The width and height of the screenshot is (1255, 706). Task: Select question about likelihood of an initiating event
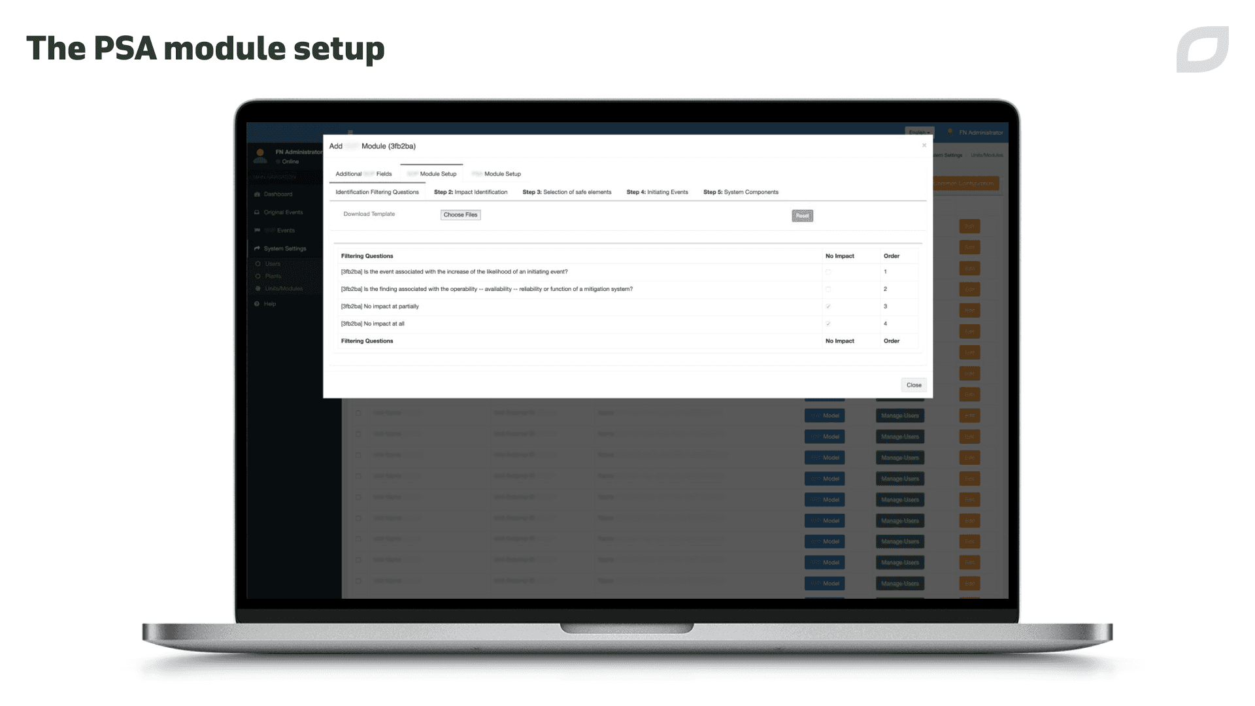pos(454,272)
